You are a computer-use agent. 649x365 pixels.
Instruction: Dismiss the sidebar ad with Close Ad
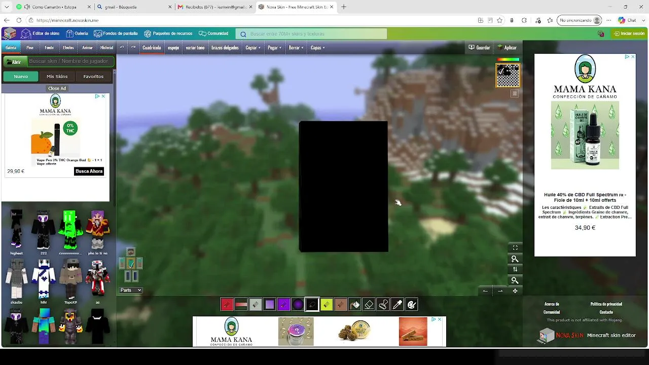(57, 88)
